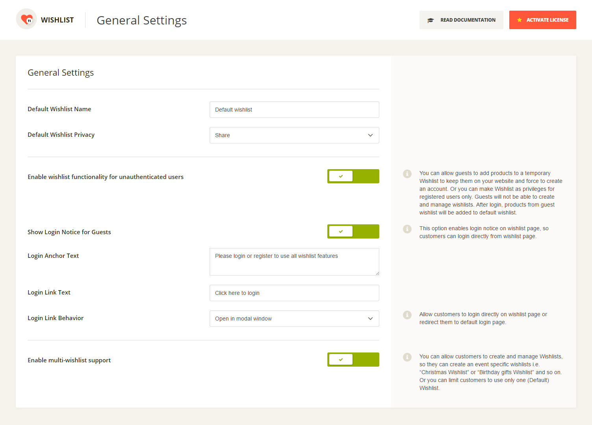The width and height of the screenshot is (592, 425).
Task: Click the Enable multi-wishlist support label
Action: point(69,360)
